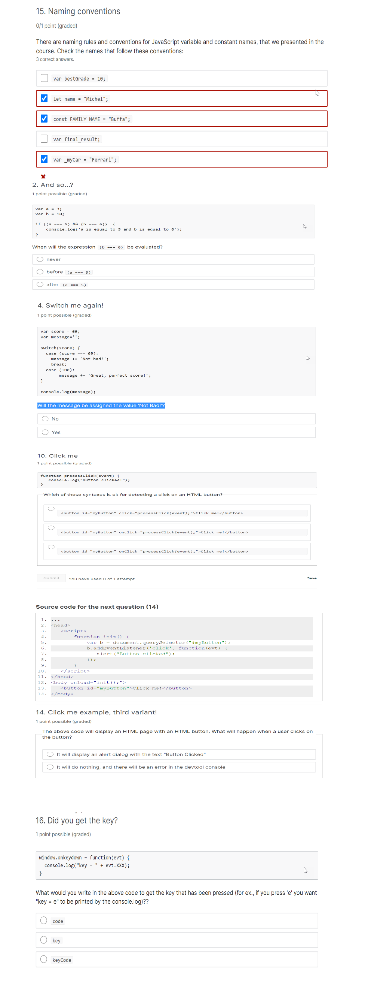Screen dimensions: 365x1003
Task: Click the 'function processClick(event)' code line
Action: [x=80, y=476]
